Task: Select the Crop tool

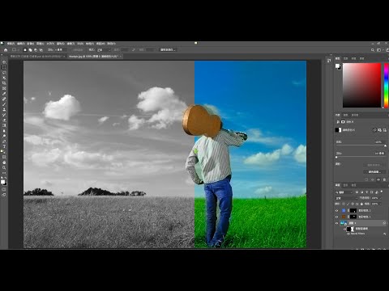Action: pos(4,83)
